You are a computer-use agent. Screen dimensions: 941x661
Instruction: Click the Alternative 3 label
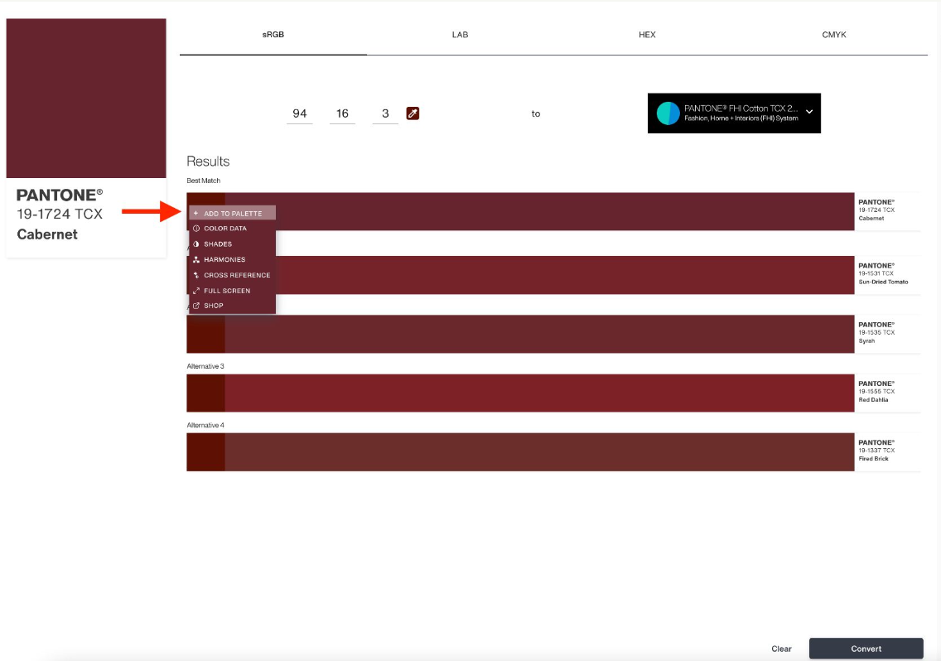(205, 365)
